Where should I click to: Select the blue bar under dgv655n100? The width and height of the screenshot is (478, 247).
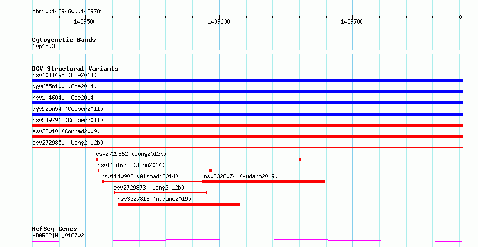[x=247, y=92]
